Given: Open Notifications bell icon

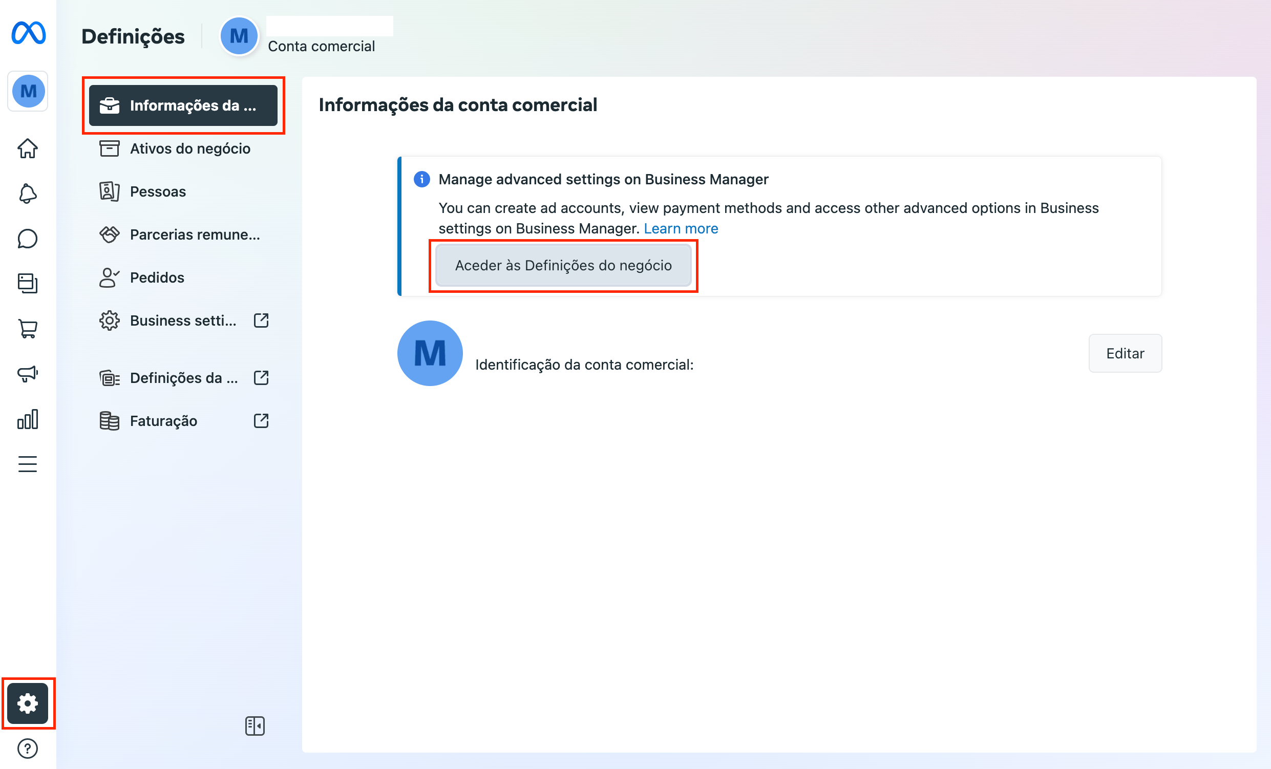Looking at the screenshot, I should 27,194.
